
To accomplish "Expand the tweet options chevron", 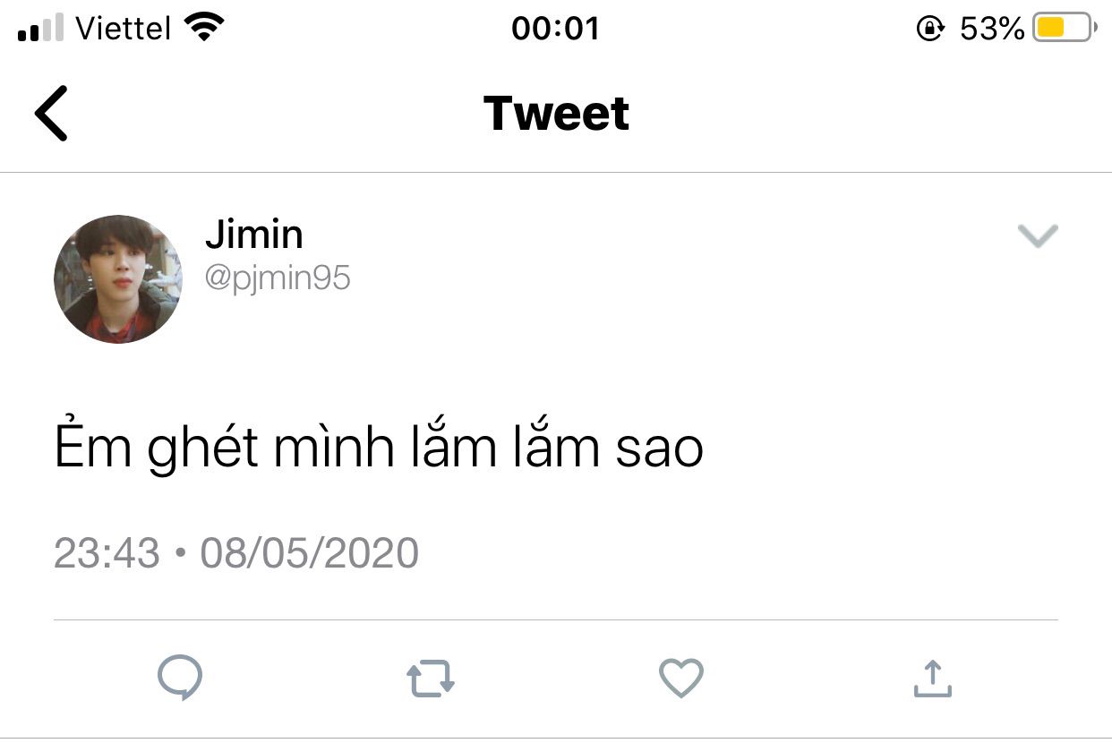I will click(x=1038, y=235).
